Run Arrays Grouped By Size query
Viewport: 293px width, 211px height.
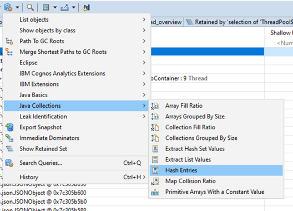point(216,117)
